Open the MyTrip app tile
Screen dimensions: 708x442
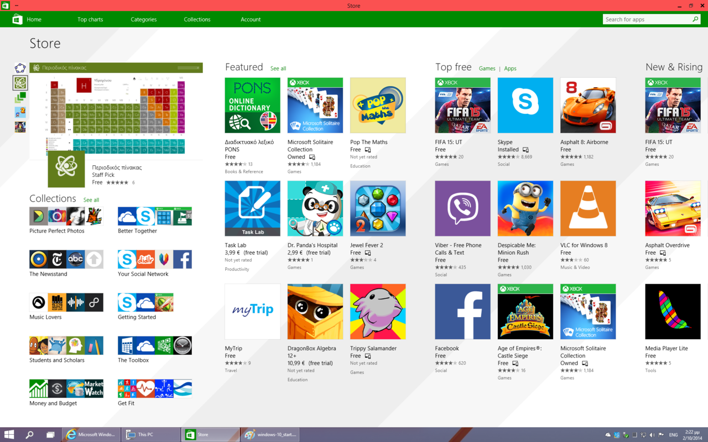252,312
